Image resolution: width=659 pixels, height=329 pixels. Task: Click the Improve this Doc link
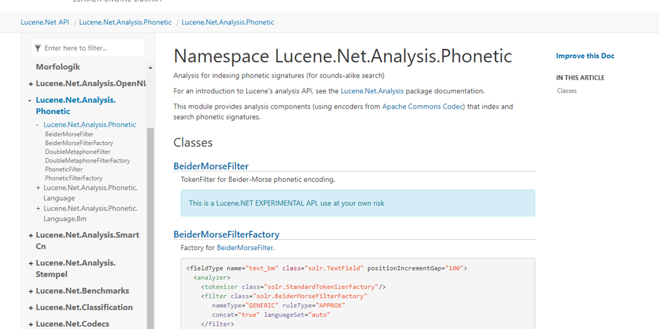[584, 56]
